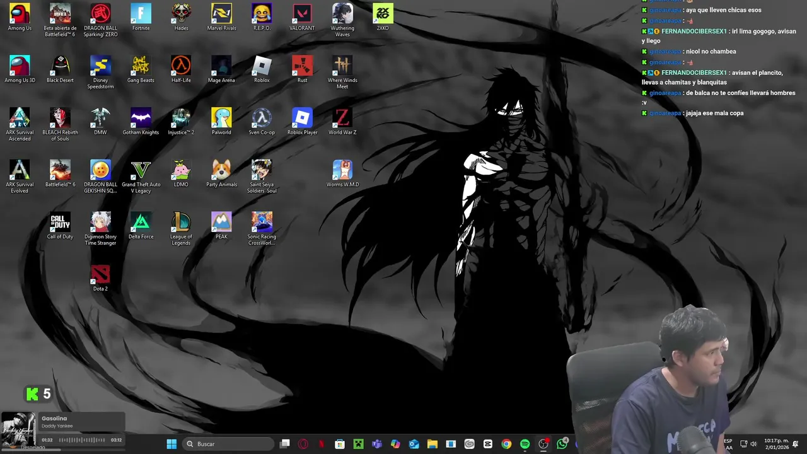Launch Roblox Player shortcut
Image resolution: width=807 pixels, height=454 pixels.
[x=302, y=122]
